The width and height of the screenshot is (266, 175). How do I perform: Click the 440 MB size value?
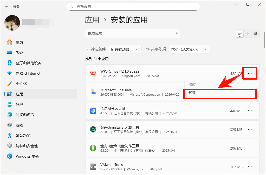pyautogui.click(x=236, y=111)
